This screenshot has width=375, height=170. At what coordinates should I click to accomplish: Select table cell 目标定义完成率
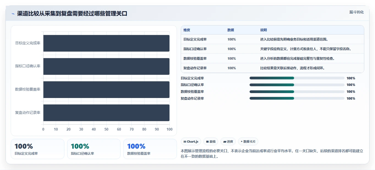click(195, 39)
